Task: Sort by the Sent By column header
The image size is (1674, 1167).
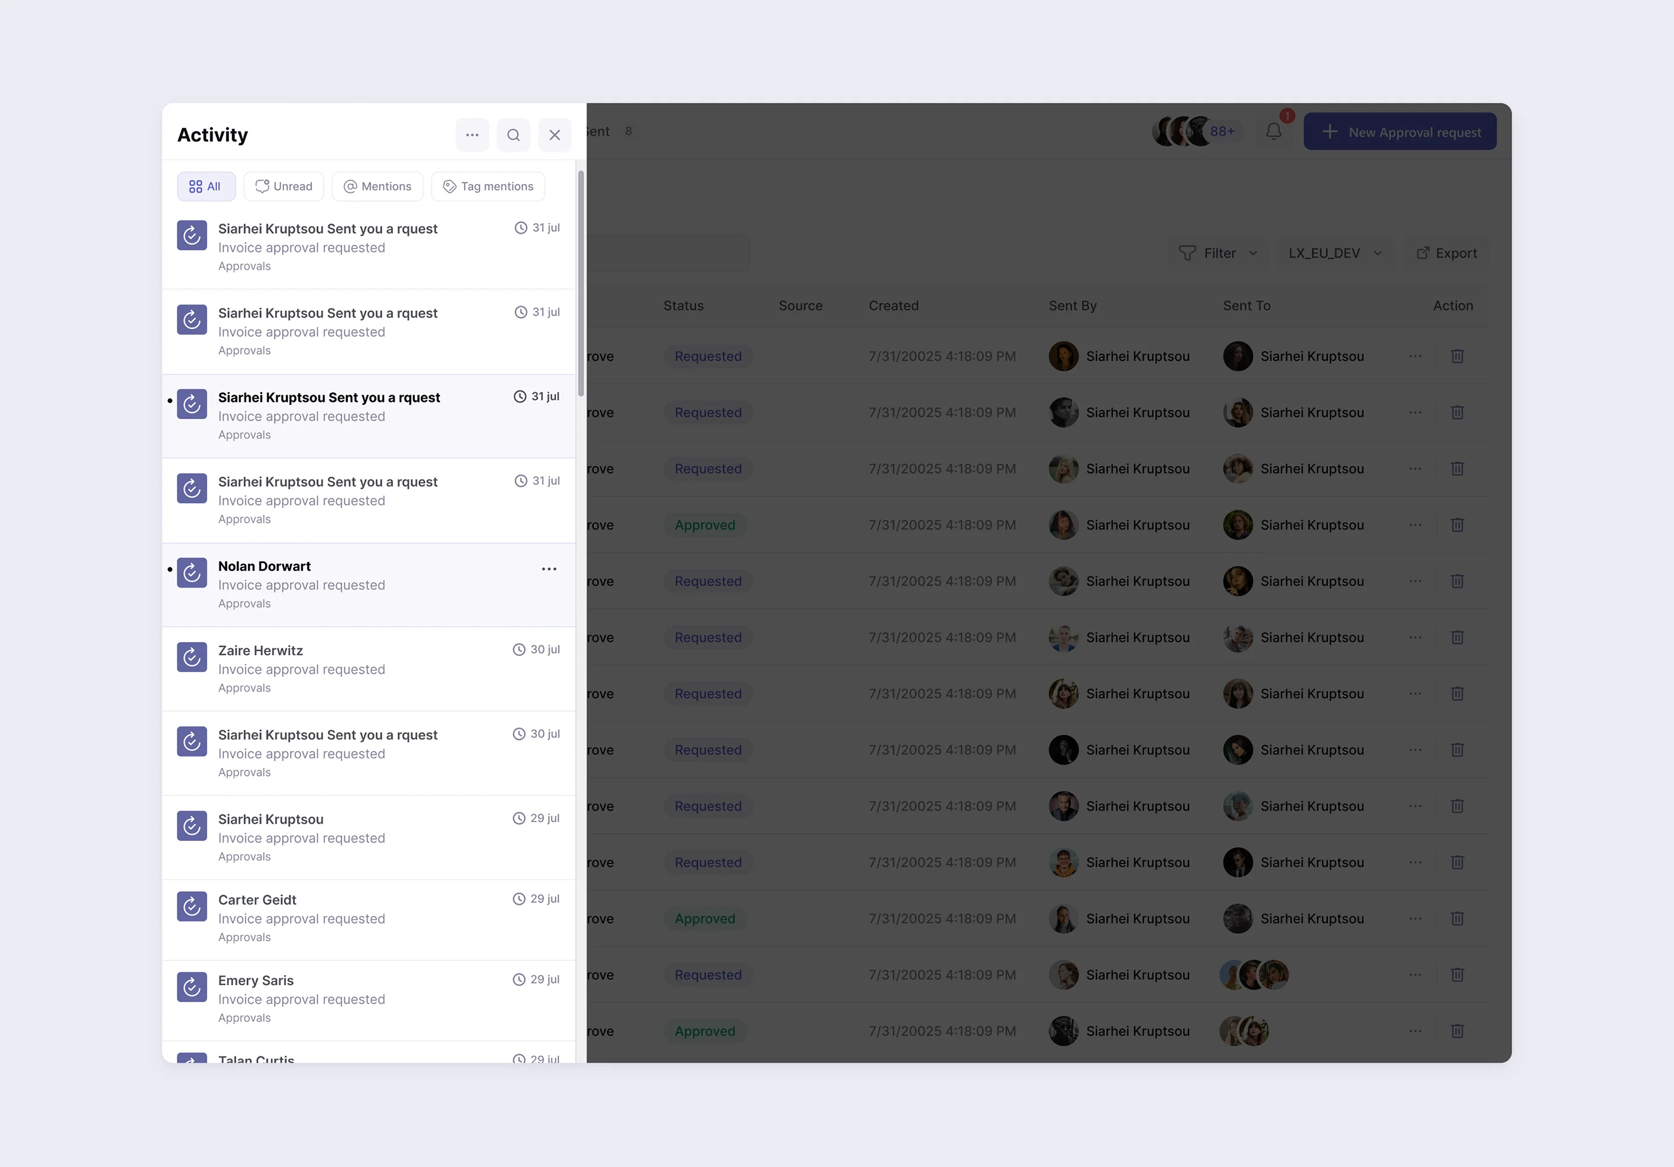Action: point(1073,306)
